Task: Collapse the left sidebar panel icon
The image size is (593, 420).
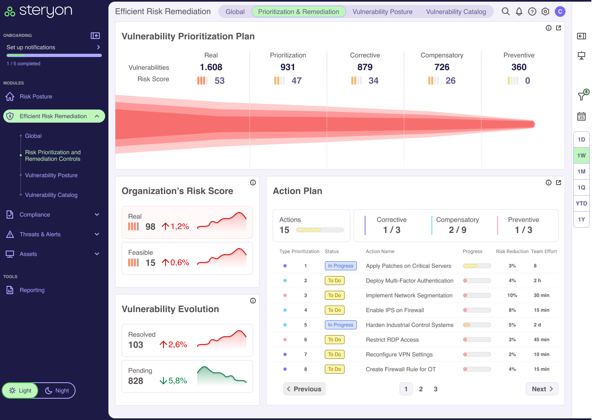Action: coord(95,36)
